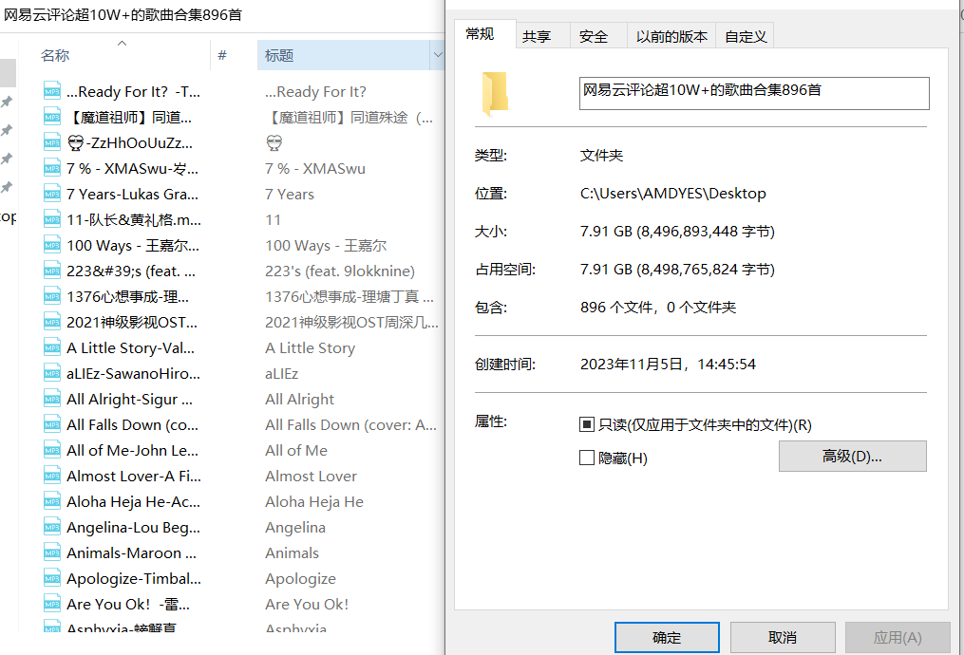Screen dimensions: 964x655
Task: Click the title cell 'All Alright'
Action: point(299,400)
